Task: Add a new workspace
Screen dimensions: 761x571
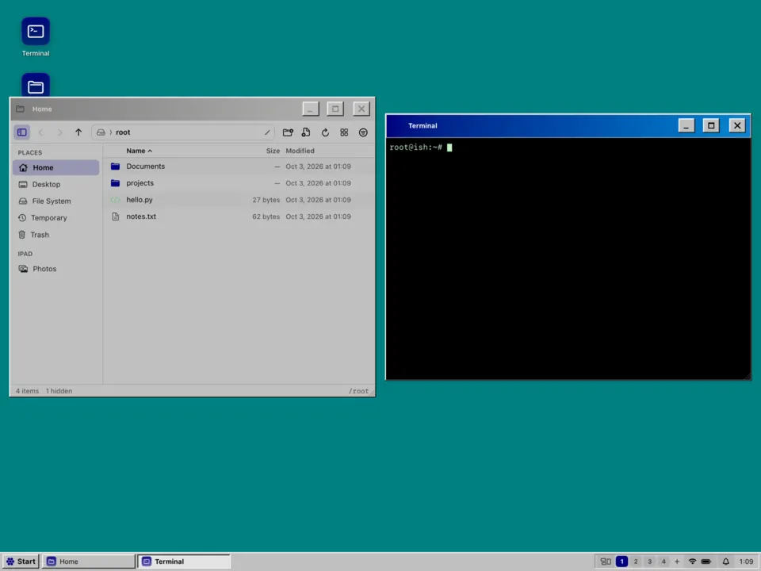Action: tap(677, 561)
